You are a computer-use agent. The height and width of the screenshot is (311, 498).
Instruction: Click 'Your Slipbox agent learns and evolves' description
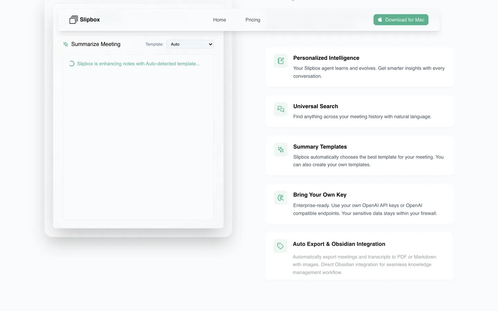pyautogui.click(x=369, y=72)
